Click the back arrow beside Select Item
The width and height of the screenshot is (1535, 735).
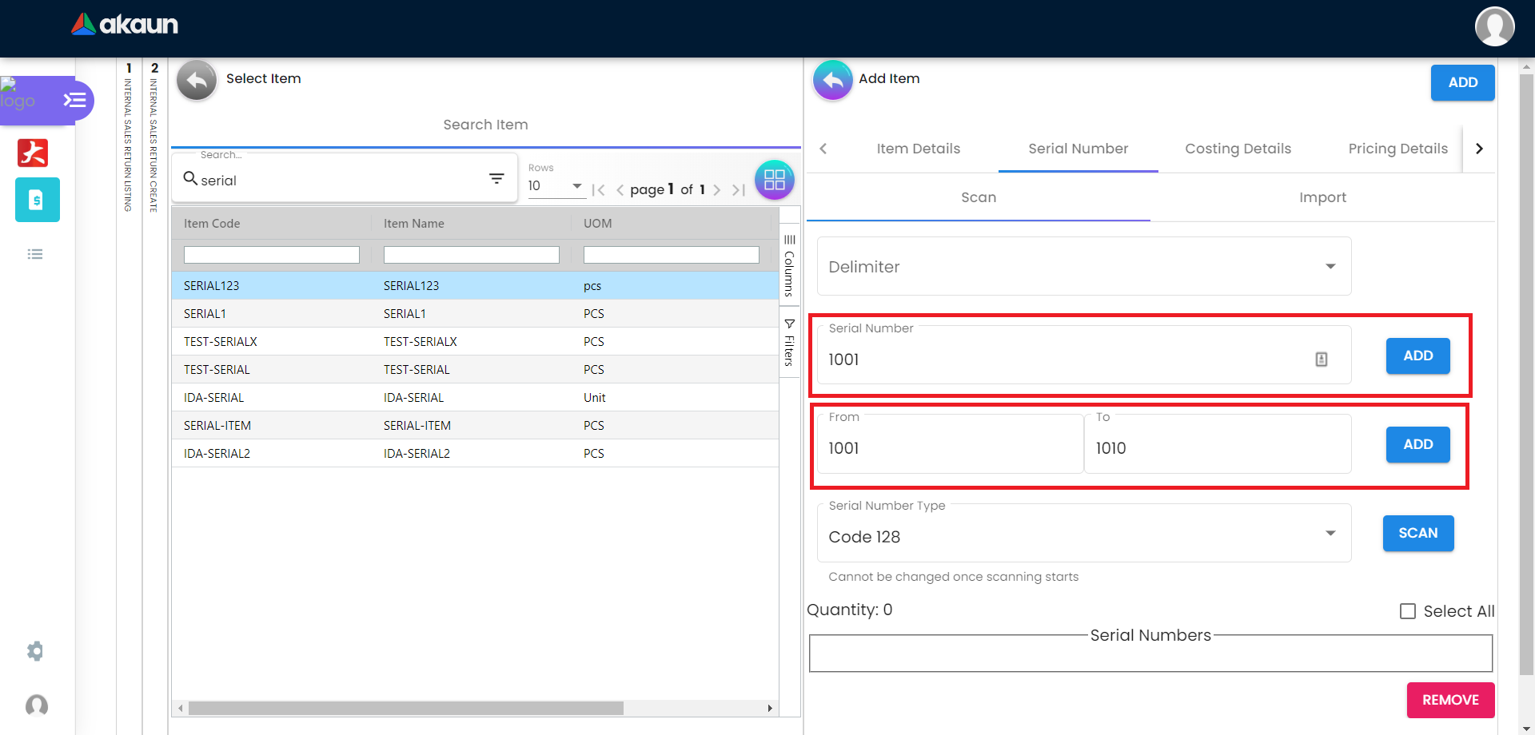[197, 80]
